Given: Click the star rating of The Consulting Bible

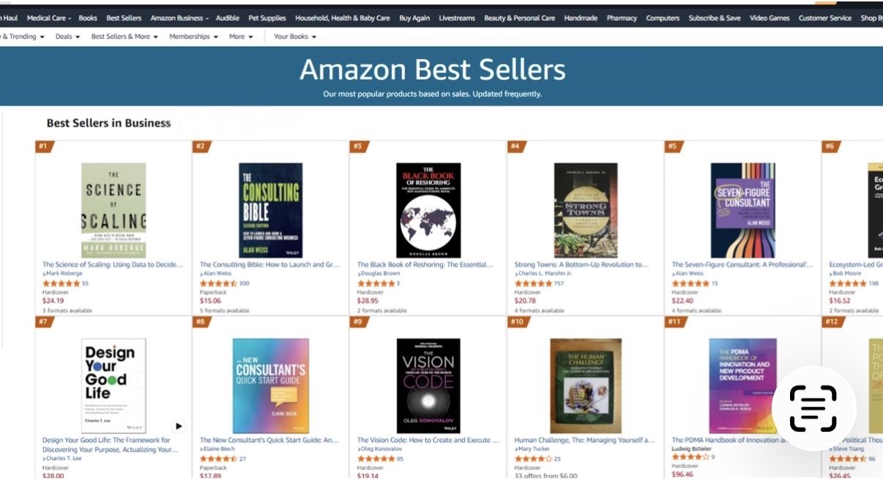Looking at the screenshot, I should (218, 283).
